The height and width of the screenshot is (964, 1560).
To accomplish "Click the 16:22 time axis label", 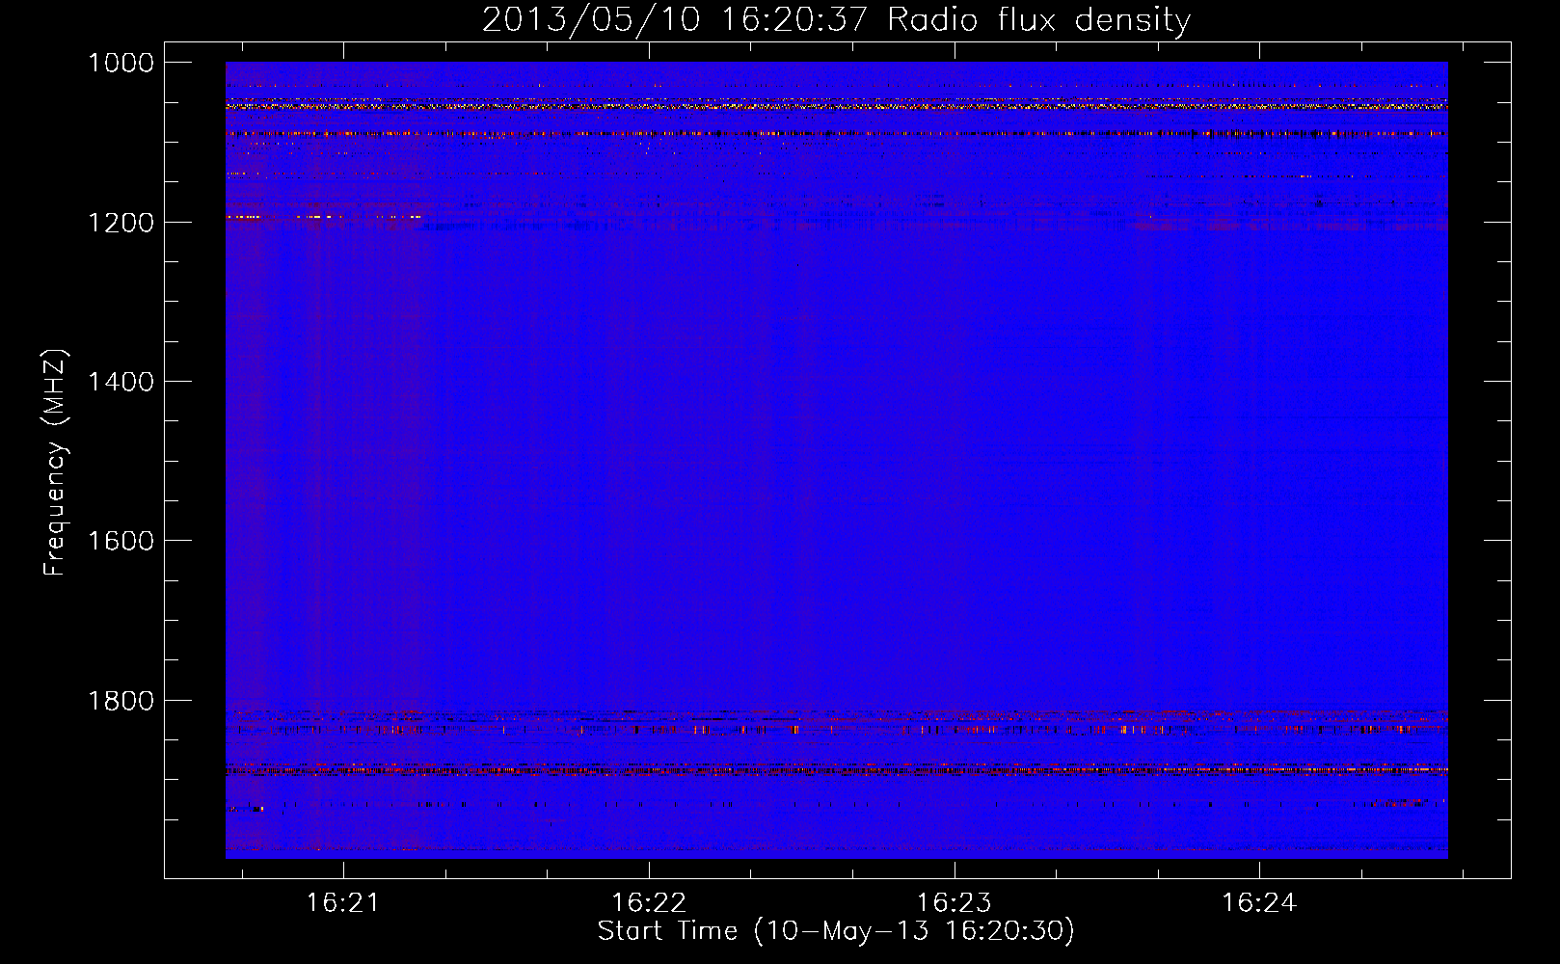I will pyautogui.click(x=649, y=902).
